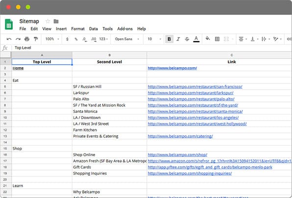Image resolution: width=292 pixels, height=198 pixels.
Task: Click the Borders grid icon
Action: [217, 39]
